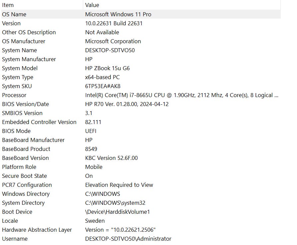Click the HP value for System Manufacturer
Screen dimensions: 297x245
pyautogui.click(x=89, y=59)
